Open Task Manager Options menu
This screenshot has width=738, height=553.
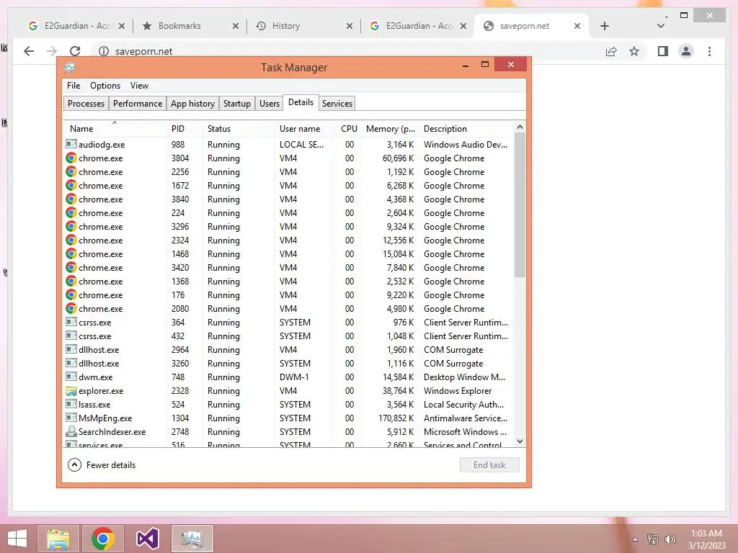tap(105, 86)
